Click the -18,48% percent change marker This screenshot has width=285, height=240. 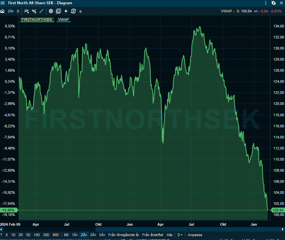[x=9, y=210]
